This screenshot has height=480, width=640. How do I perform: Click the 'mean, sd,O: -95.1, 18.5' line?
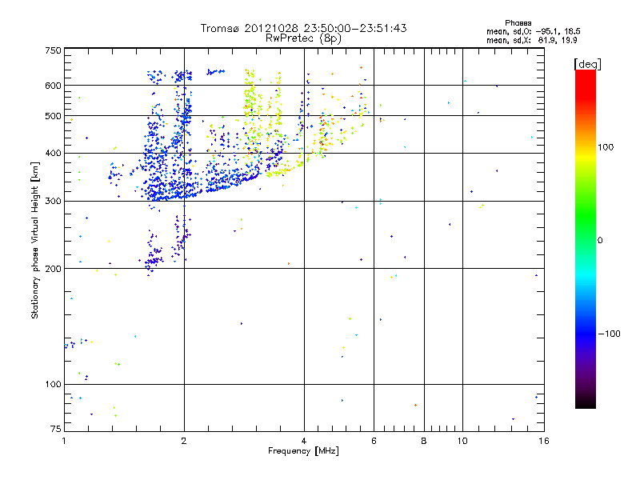pyautogui.click(x=533, y=31)
